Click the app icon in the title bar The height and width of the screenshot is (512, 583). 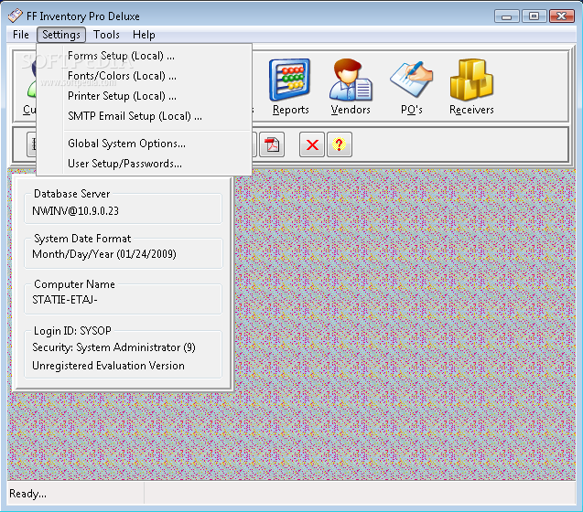[x=16, y=16]
